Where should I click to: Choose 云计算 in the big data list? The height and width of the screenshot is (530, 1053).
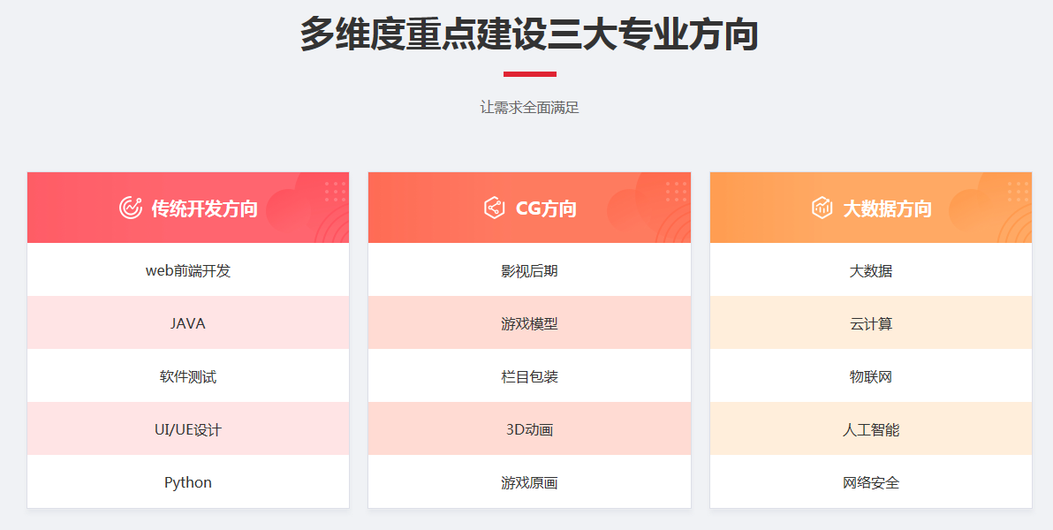click(871, 323)
